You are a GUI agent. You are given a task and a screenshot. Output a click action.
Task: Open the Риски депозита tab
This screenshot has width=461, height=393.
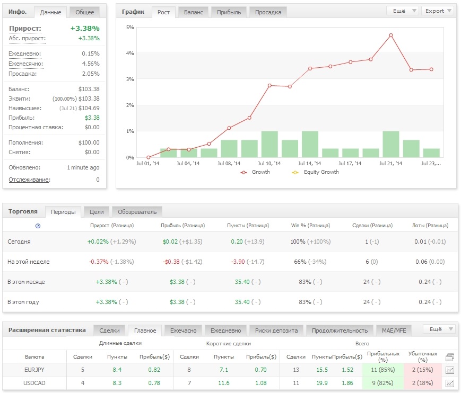(x=276, y=331)
